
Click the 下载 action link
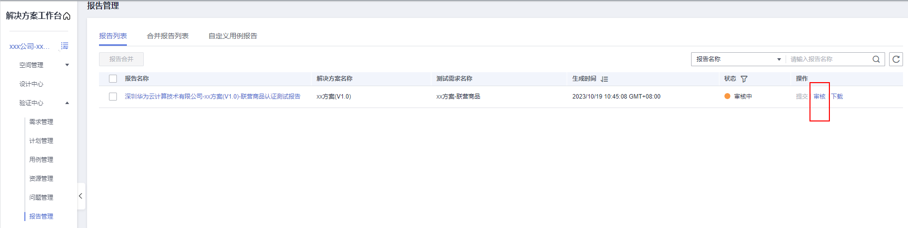pyautogui.click(x=837, y=97)
